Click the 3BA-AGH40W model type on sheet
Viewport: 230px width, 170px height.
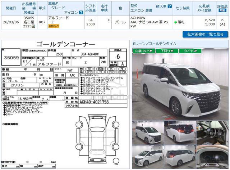click(x=89, y=54)
